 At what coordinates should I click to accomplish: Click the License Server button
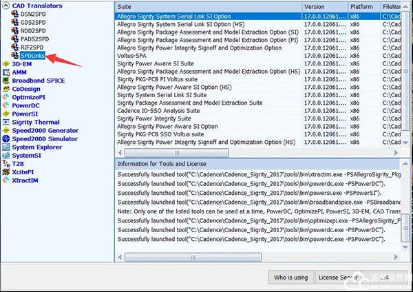337,277
